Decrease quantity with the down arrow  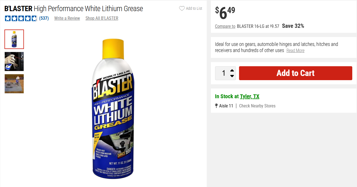tap(232, 76)
